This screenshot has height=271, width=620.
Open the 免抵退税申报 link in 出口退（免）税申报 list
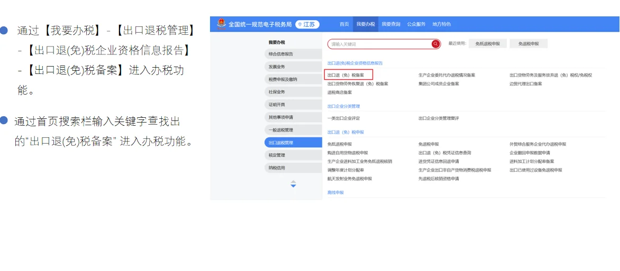point(340,144)
